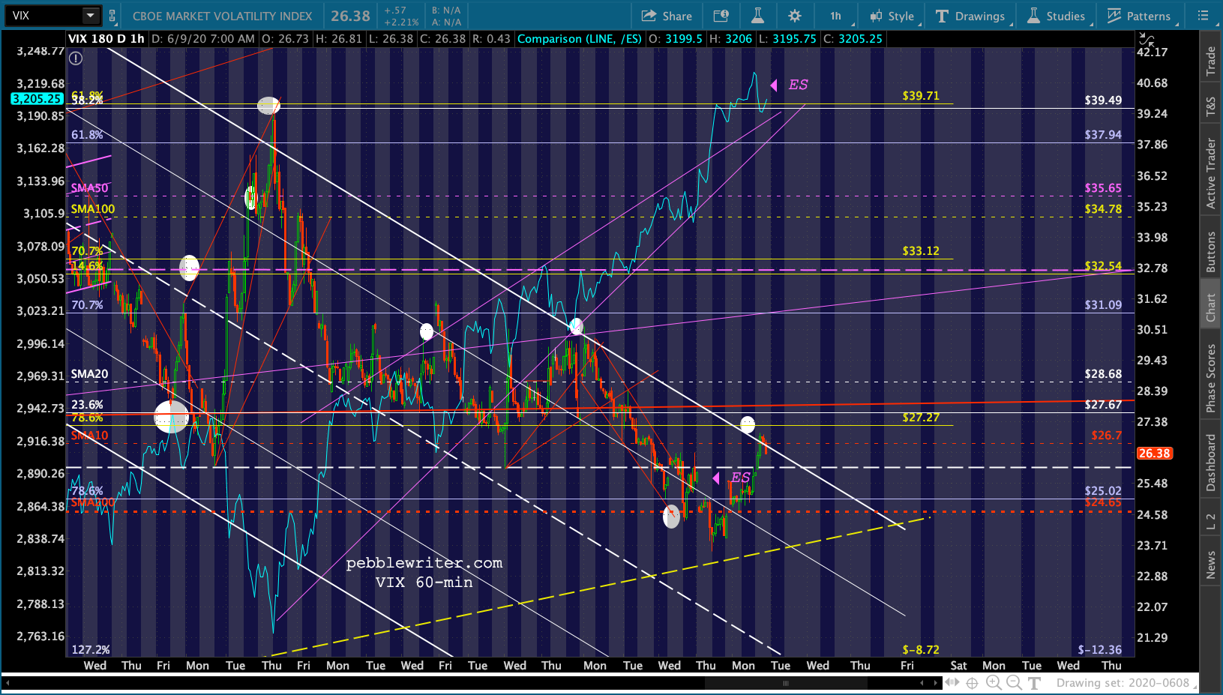Click the zoom in magnifier

pyautogui.click(x=994, y=682)
